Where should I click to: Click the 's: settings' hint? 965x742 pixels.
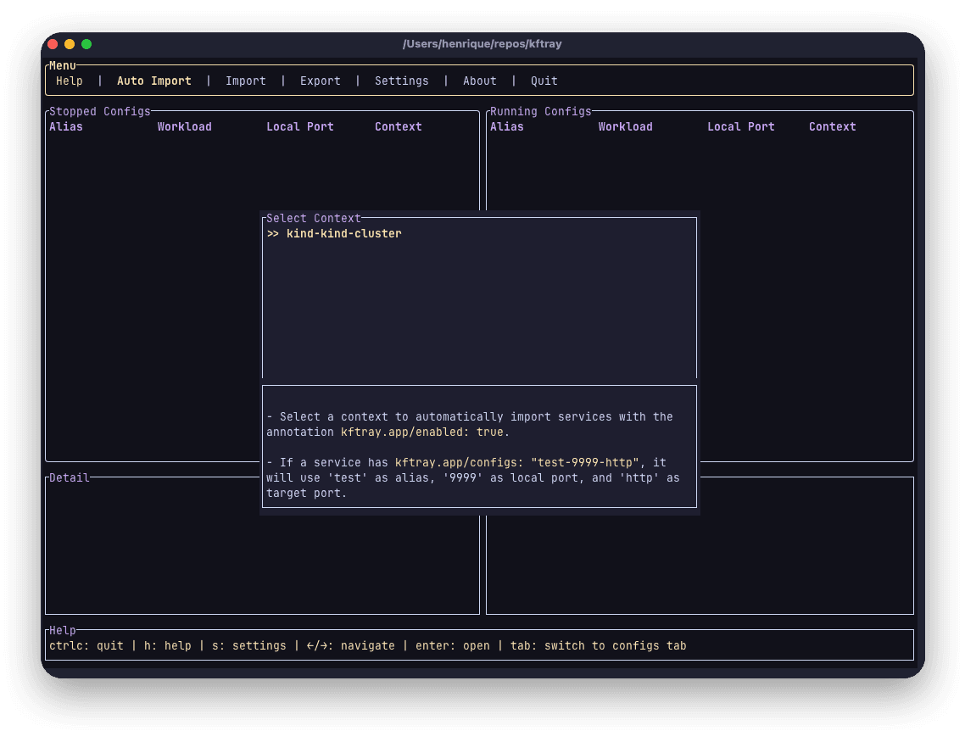click(x=248, y=646)
